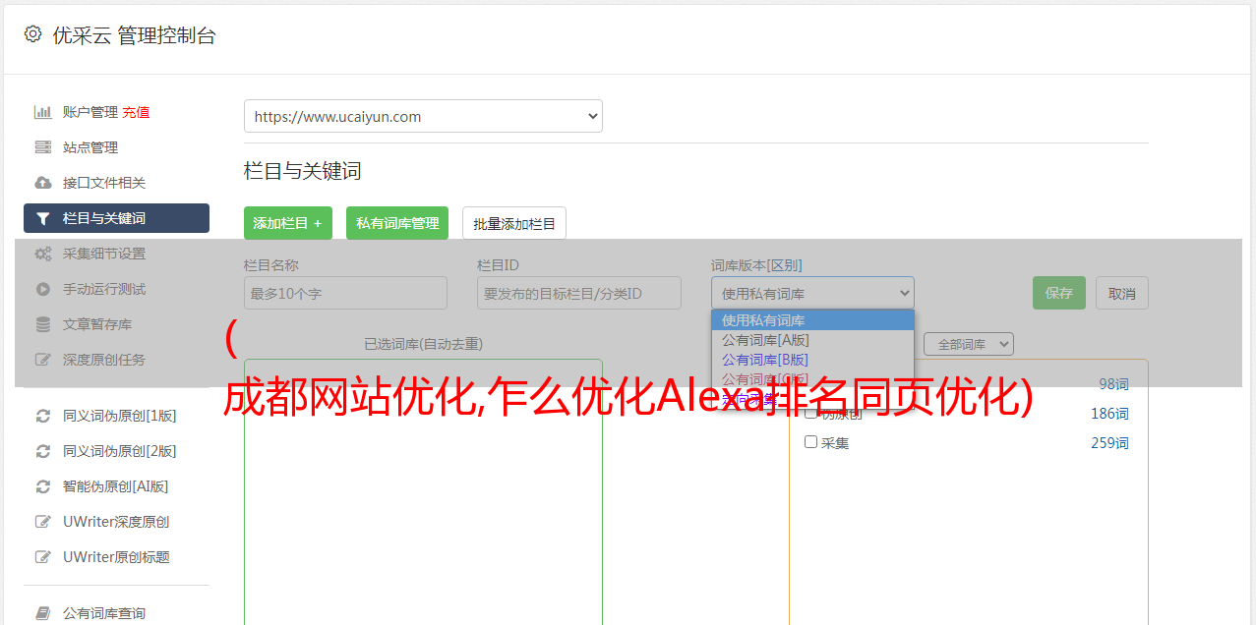This screenshot has width=1256, height=625.
Task: Click the 259词 count link
Action: pyautogui.click(x=1109, y=443)
